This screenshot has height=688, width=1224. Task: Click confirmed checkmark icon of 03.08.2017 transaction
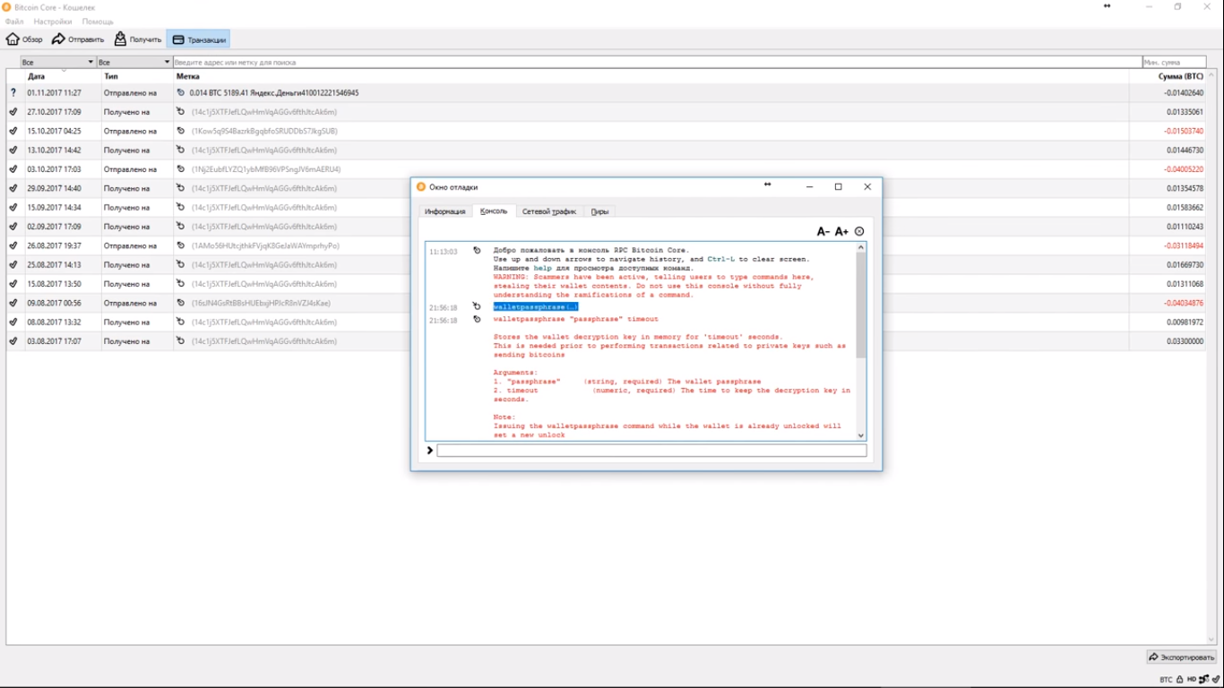pos(13,341)
